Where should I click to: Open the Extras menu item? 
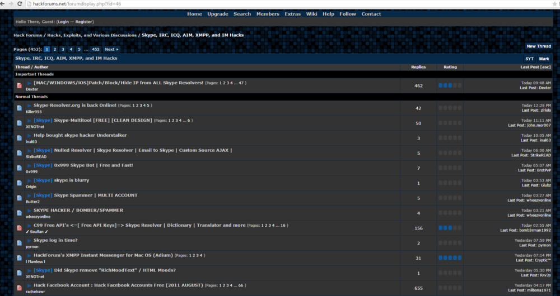[x=292, y=14]
